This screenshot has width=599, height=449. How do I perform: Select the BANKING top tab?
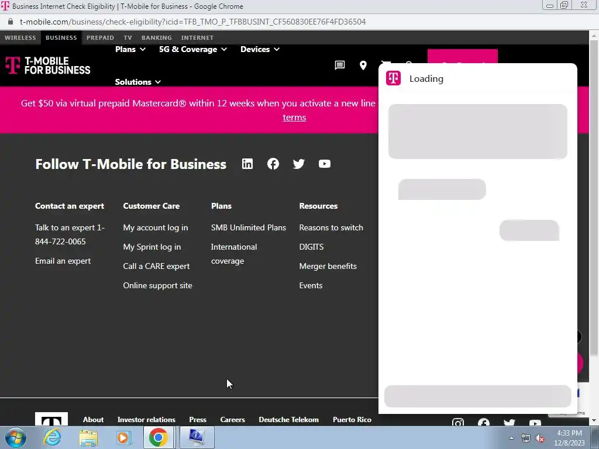click(157, 37)
